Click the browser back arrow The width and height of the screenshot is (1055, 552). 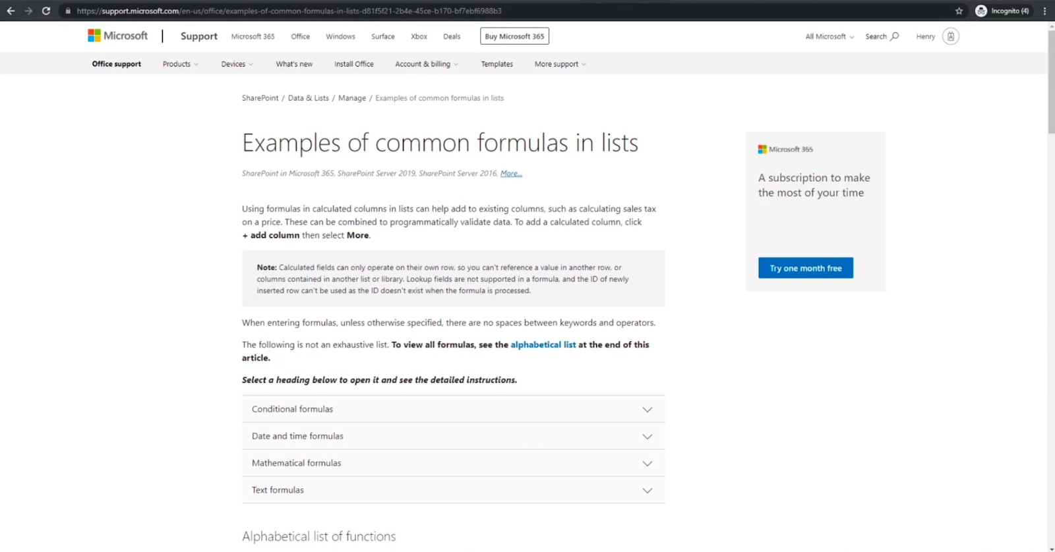[x=11, y=11]
